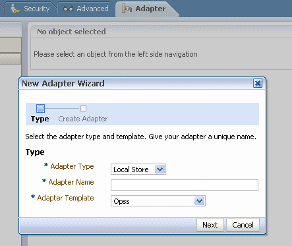The height and width of the screenshot is (246, 292).
Task: Click the Security tab key icon
Action: [15, 9]
